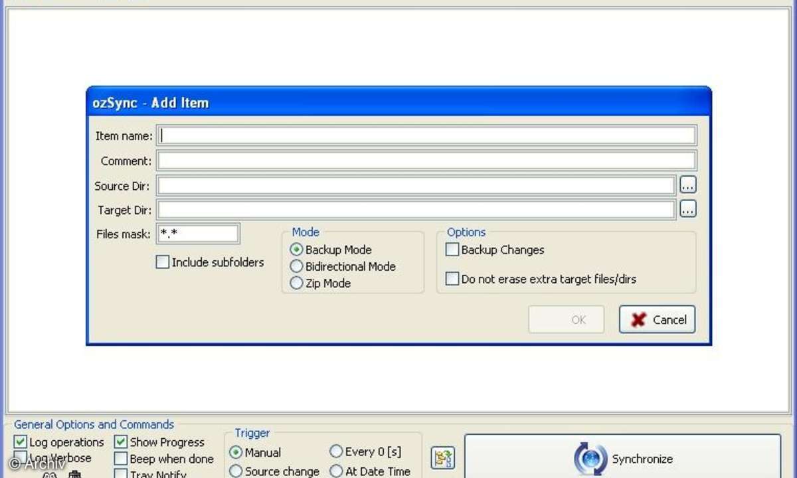The width and height of the screenshot is (797, 478).
Task: Click the Cancel button
Action: point(658,319)
